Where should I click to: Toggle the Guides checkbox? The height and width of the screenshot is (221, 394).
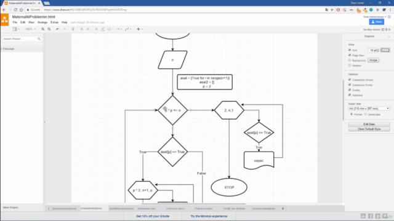[350, 90]
